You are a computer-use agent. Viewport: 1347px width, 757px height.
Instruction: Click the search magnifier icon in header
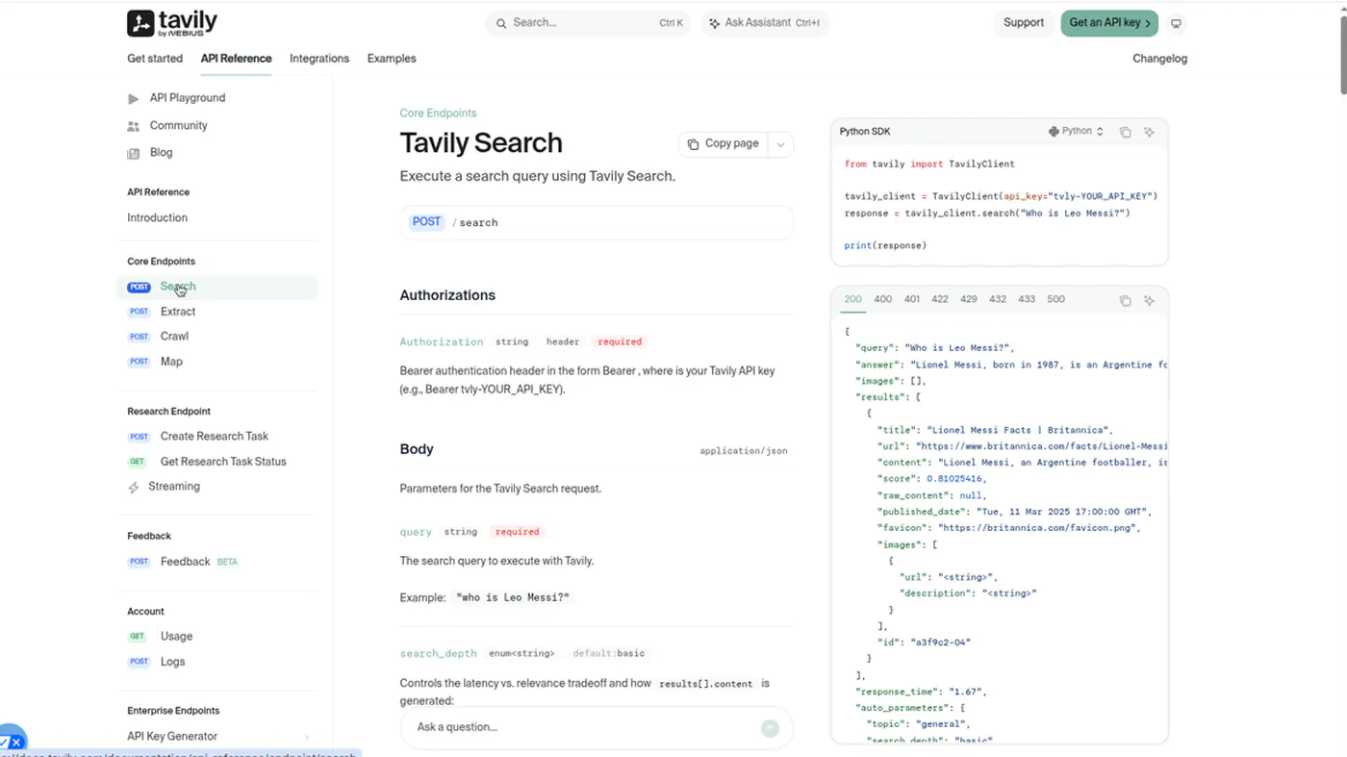[x=501, y=23]
